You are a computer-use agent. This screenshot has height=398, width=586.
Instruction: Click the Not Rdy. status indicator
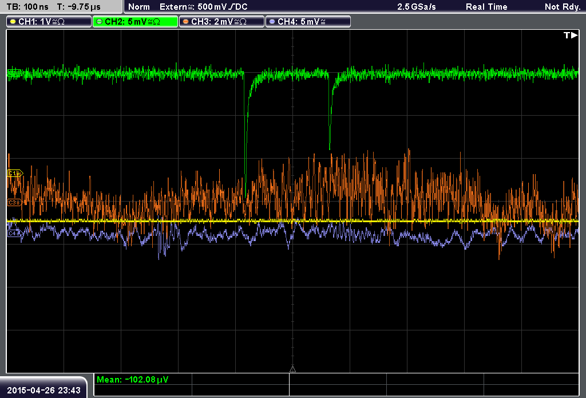tap(563, 7)
